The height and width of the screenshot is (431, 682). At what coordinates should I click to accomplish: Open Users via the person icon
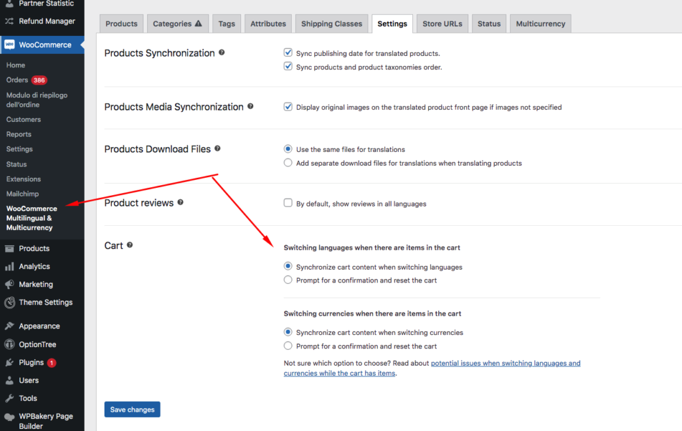(x=9, y=380)
